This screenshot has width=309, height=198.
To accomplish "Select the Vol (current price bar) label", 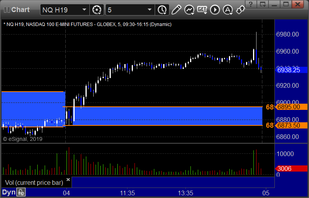I will (x=34, y=182).
